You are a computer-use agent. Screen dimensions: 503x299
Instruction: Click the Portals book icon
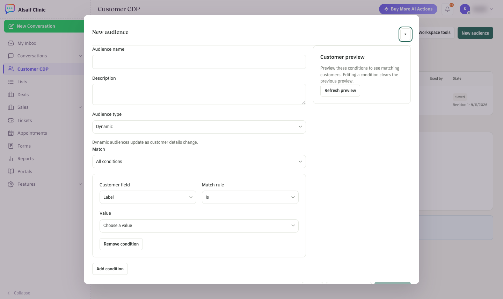pyautogui.click(x=11, y=172)
